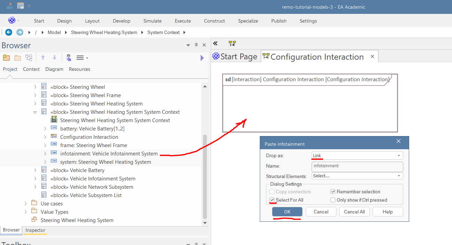Uncheck the Select For All checkbox
Image resolution: width=452 pixels, height=245 pixels.
pos(272,200)
